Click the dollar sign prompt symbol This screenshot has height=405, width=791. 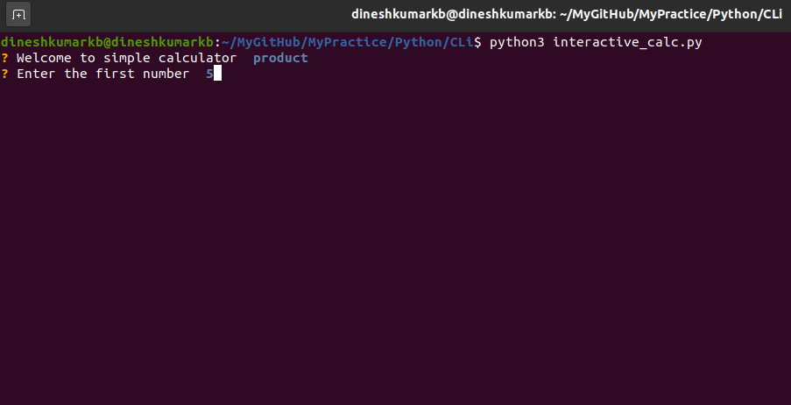[x=477, y=42]
